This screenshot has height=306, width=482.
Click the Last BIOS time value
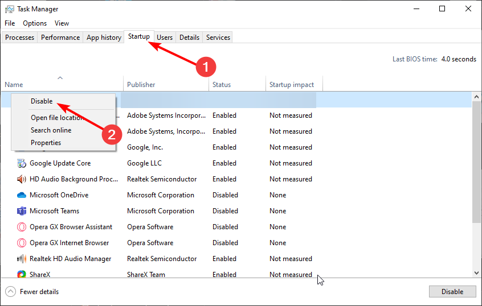point(459,59)
